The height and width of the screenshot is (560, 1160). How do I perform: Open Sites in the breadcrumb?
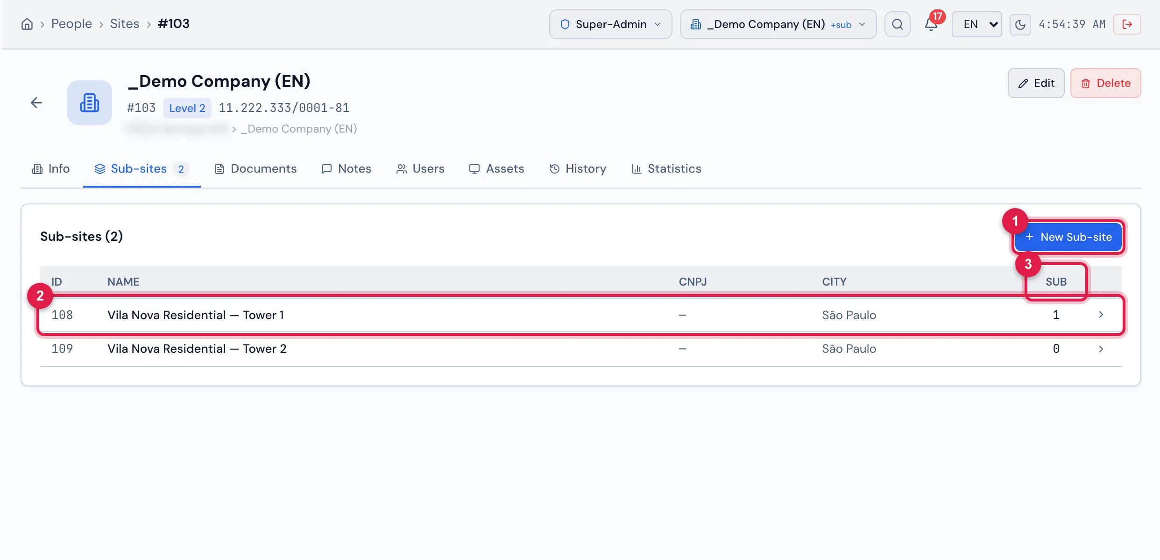(x=124, y=24)
